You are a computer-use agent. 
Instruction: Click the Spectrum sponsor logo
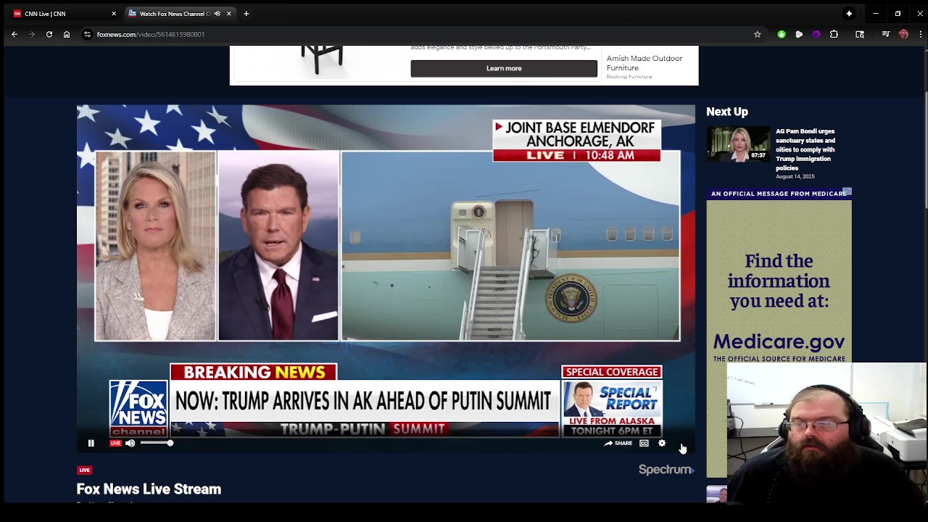[666, 470]
